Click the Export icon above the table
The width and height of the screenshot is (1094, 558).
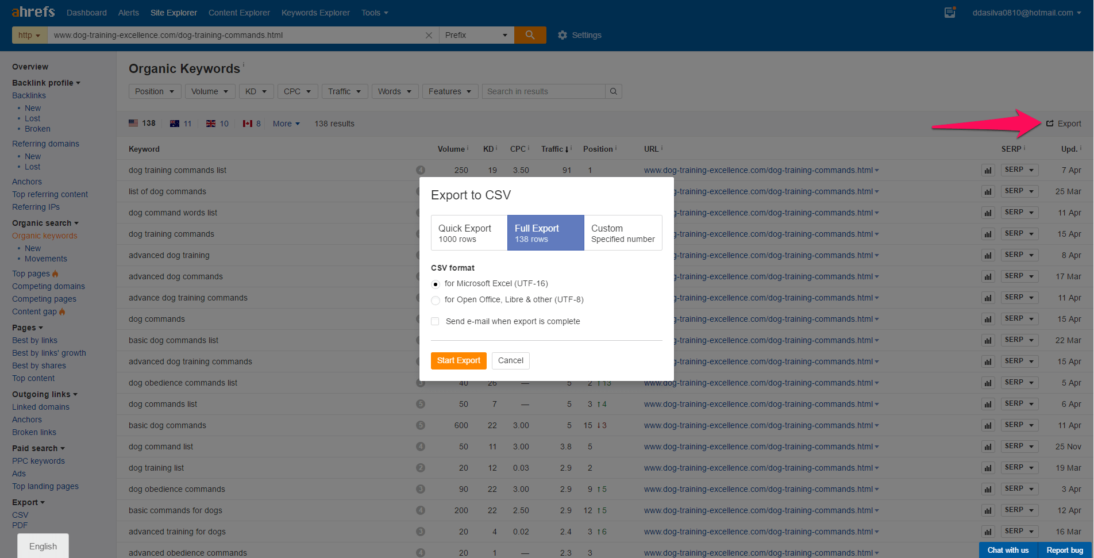[x=1050, y=124]
